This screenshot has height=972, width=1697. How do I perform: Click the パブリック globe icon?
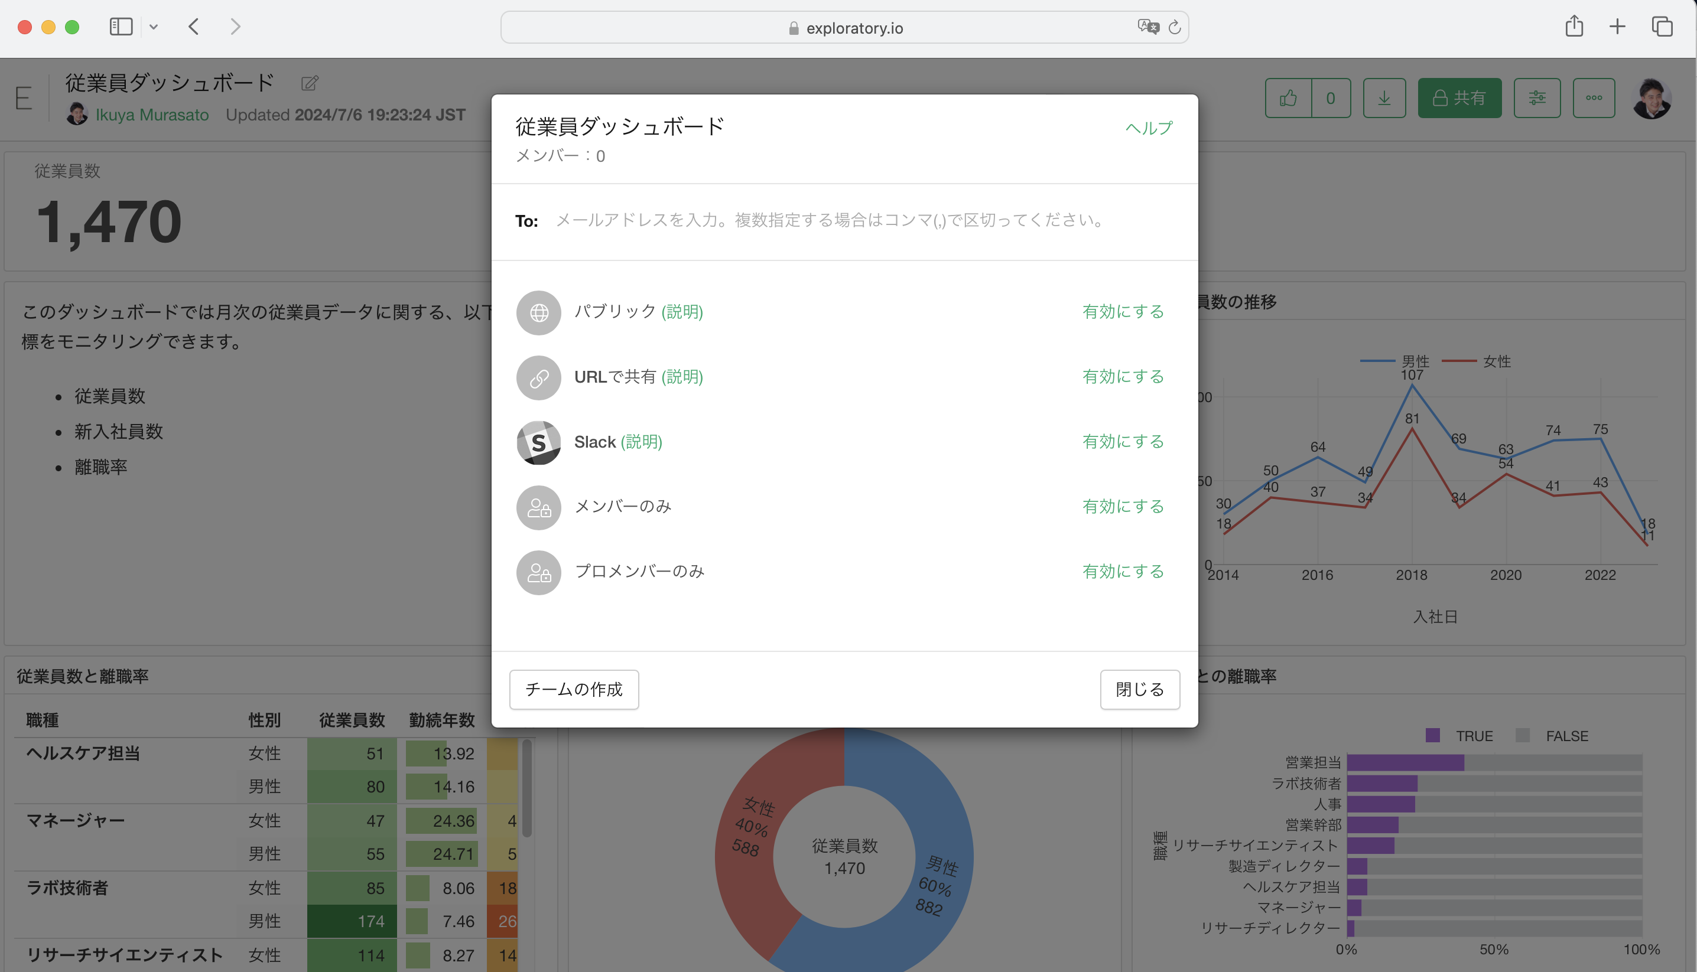[538, 312]
